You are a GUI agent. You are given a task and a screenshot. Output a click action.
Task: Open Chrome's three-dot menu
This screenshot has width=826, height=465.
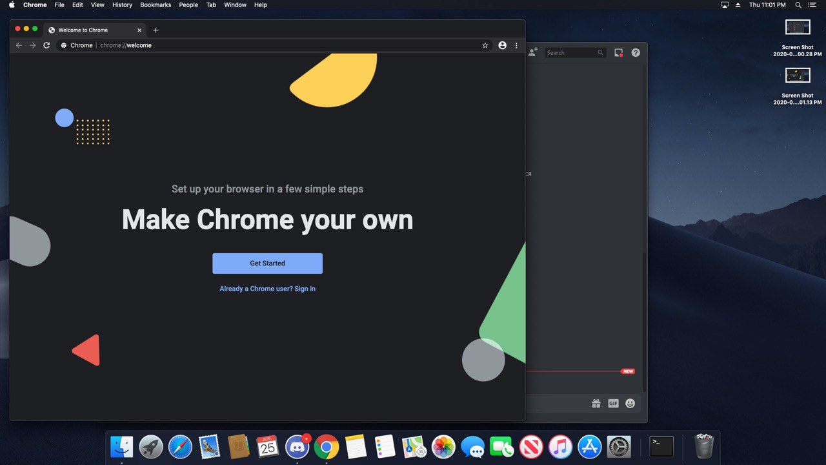[516, 45]
